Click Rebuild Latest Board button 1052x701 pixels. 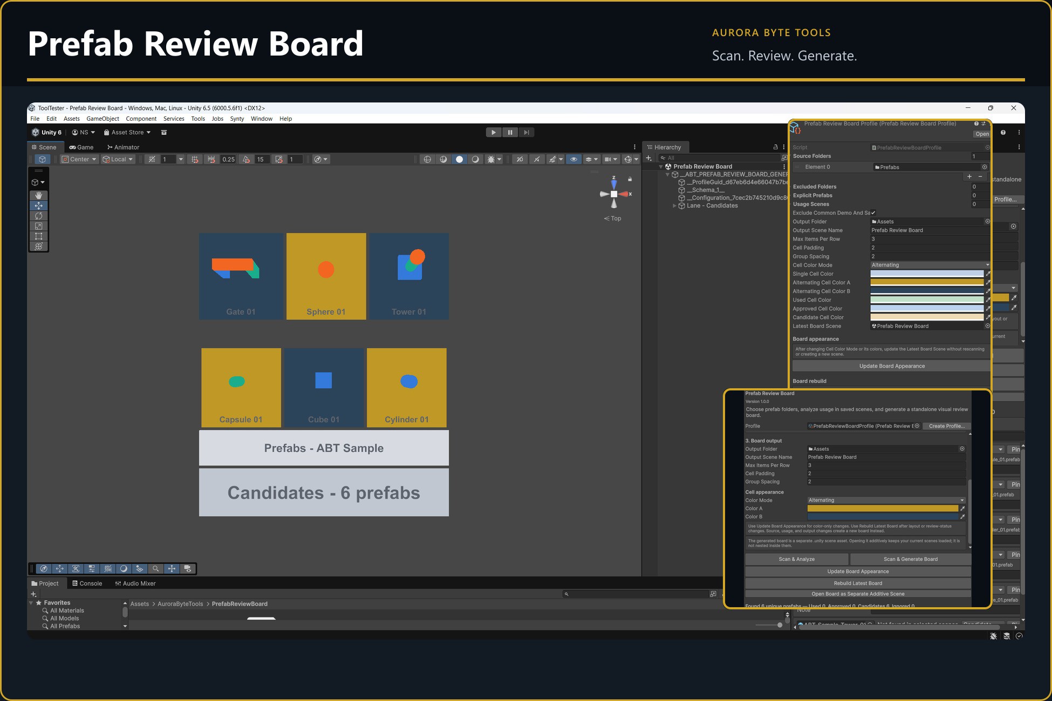858,583
